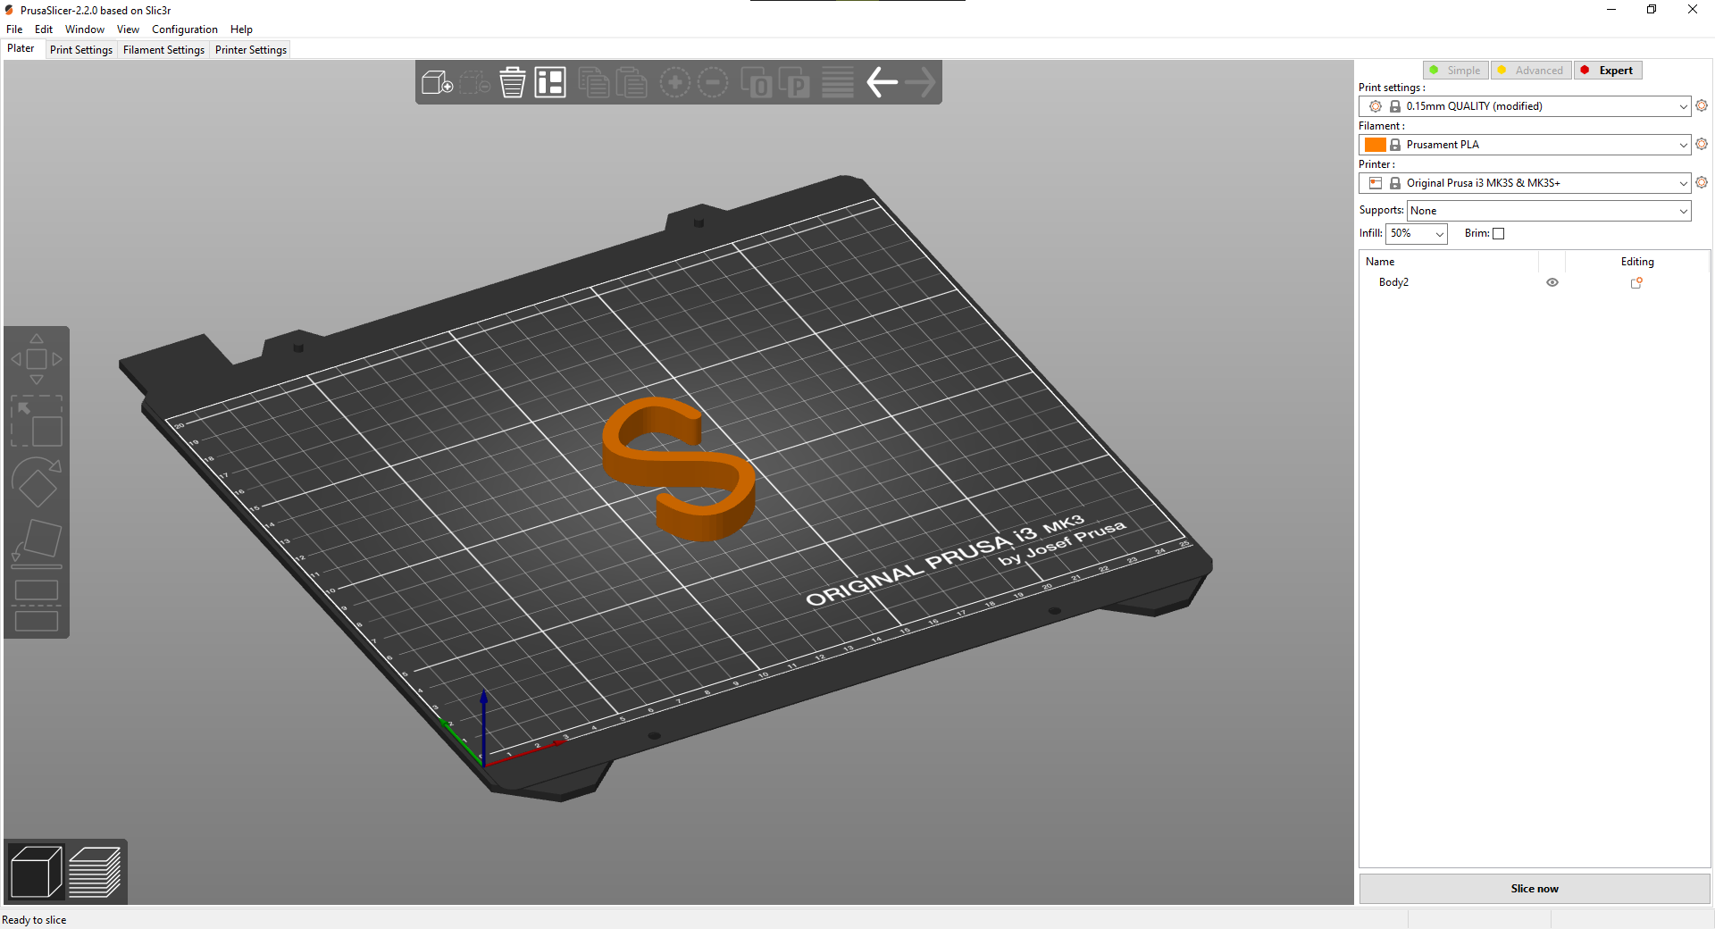
Task: Click the orange filament color swatch
Action: click(x=1376, y=145)
